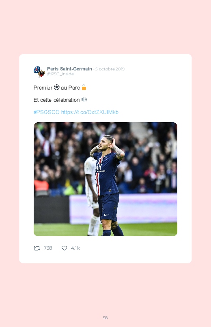The width and height of the screenshot is (211, 327).
Task: Open the player celebration photo
Action: (x=105, y=179)
